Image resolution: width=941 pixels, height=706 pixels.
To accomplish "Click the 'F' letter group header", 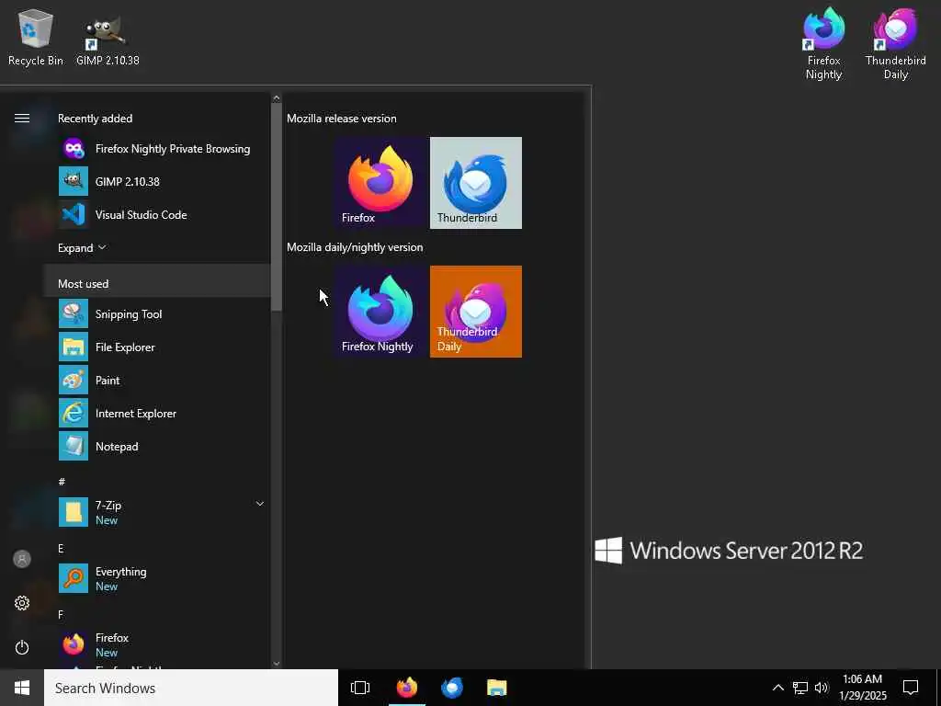I will click(61, 614).
